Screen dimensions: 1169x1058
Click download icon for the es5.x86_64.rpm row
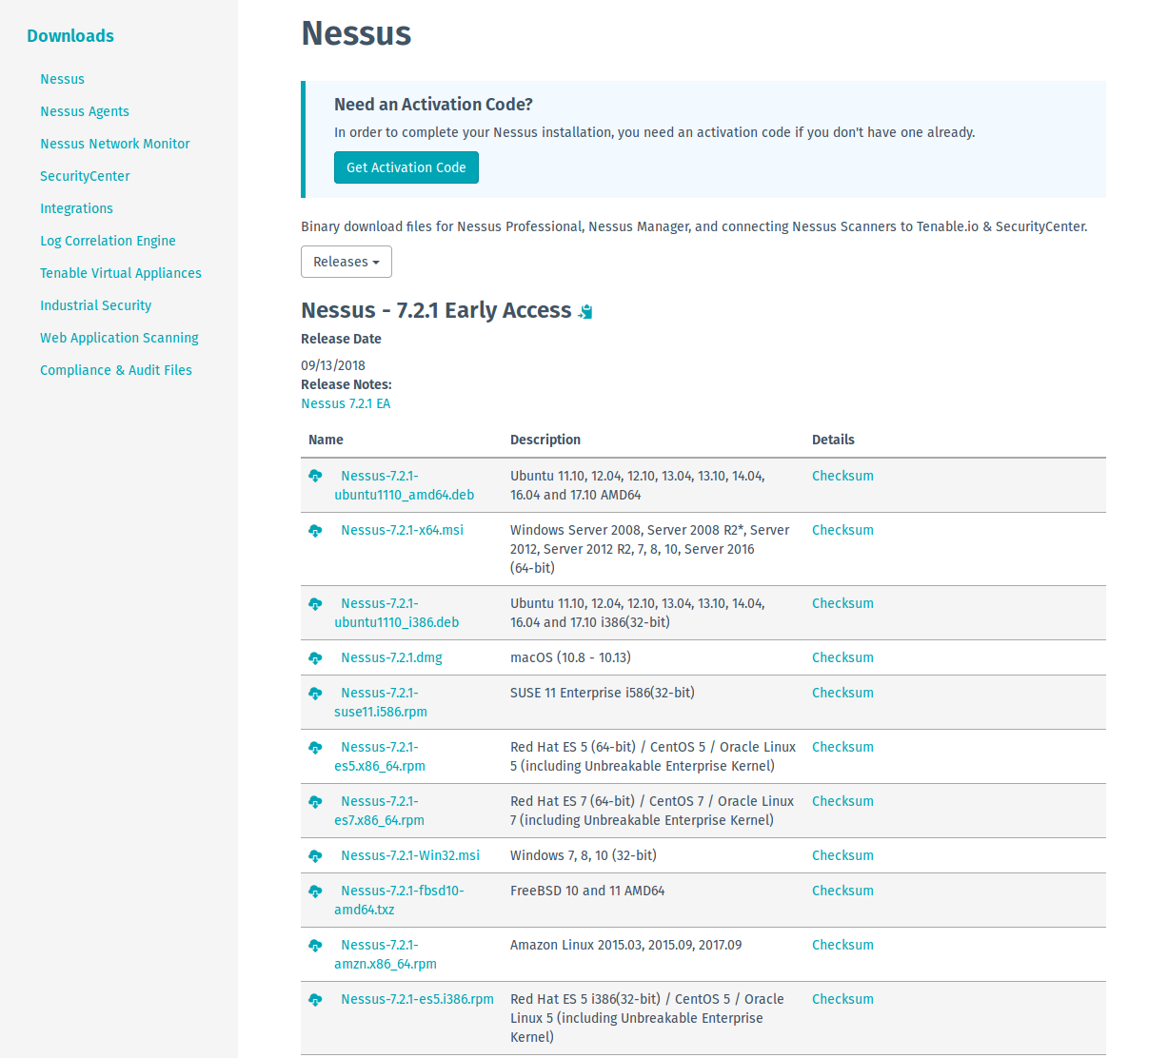[x=315, y=747]
